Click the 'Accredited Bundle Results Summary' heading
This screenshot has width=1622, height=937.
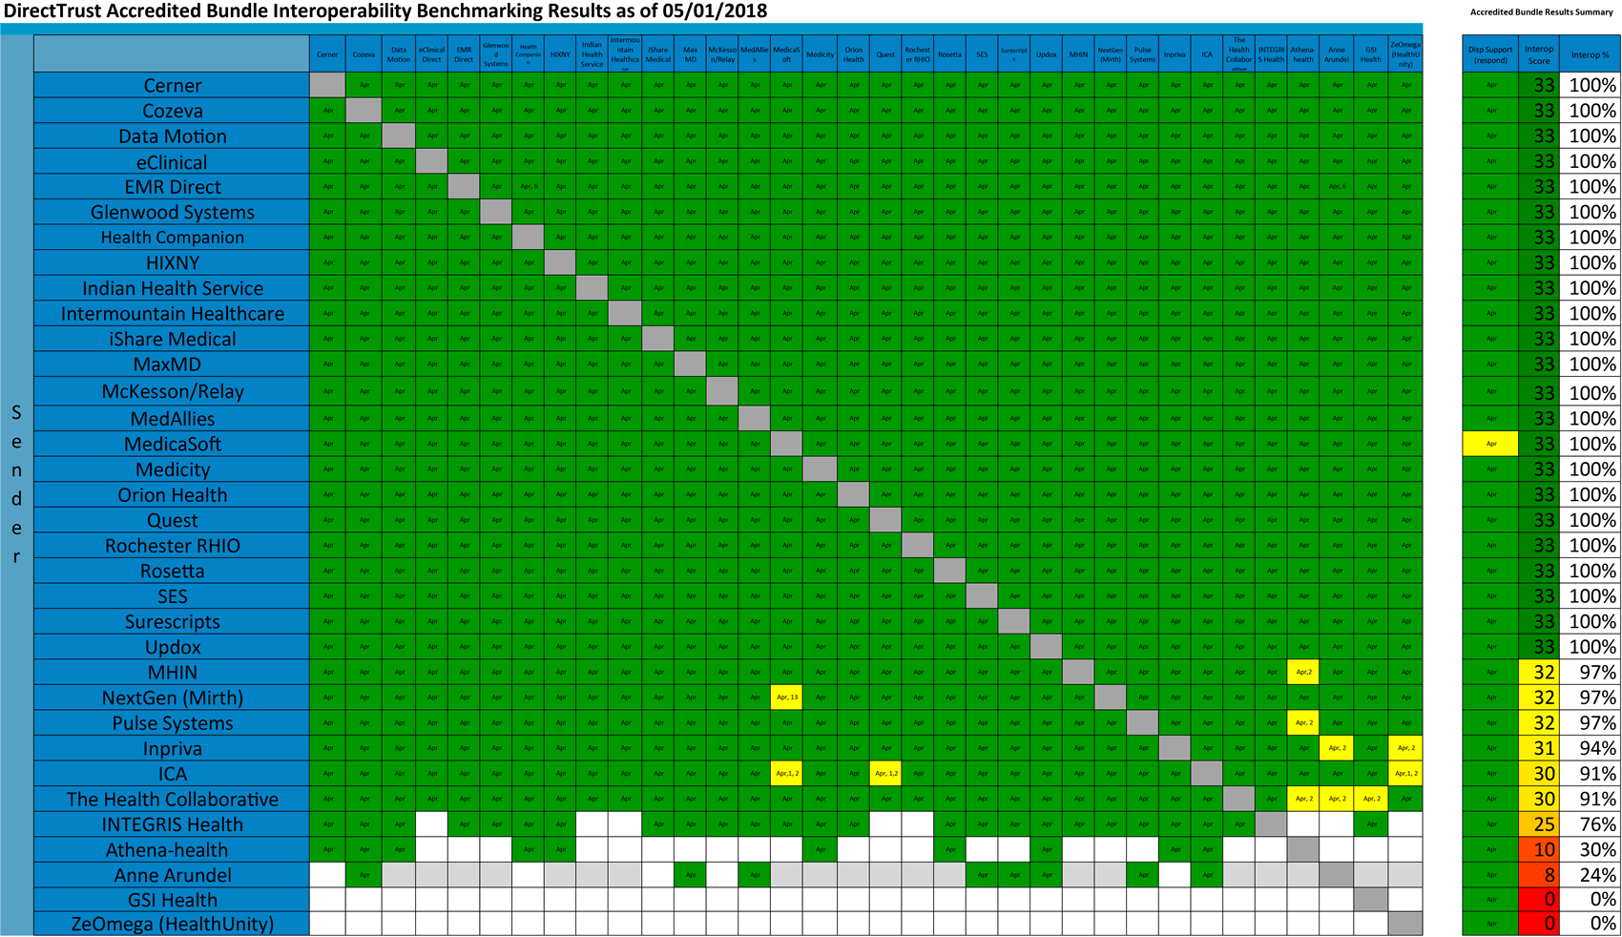[1541, 12]
